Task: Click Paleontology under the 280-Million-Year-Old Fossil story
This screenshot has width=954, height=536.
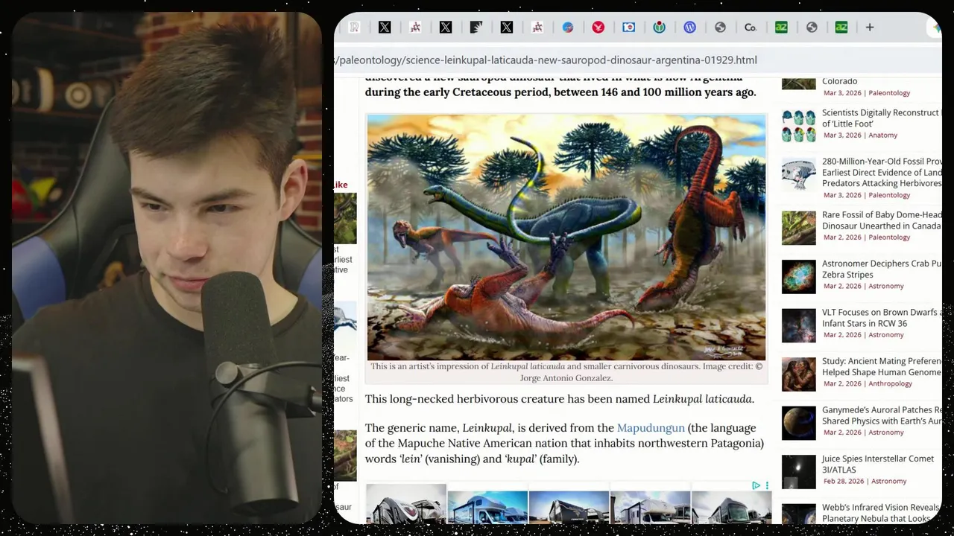Action: 889,195
